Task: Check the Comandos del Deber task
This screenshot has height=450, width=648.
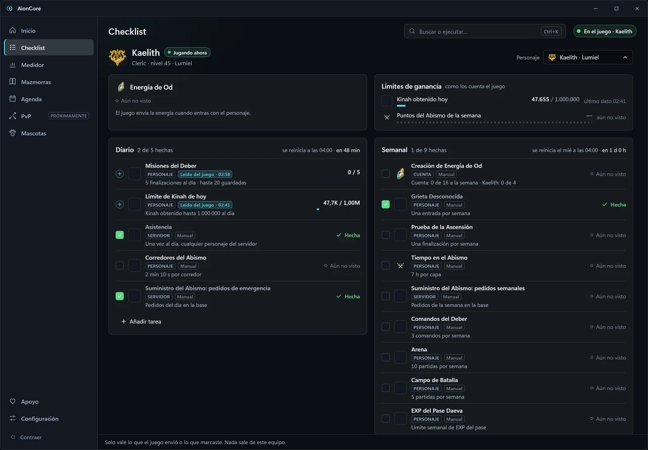Action: 386,327
